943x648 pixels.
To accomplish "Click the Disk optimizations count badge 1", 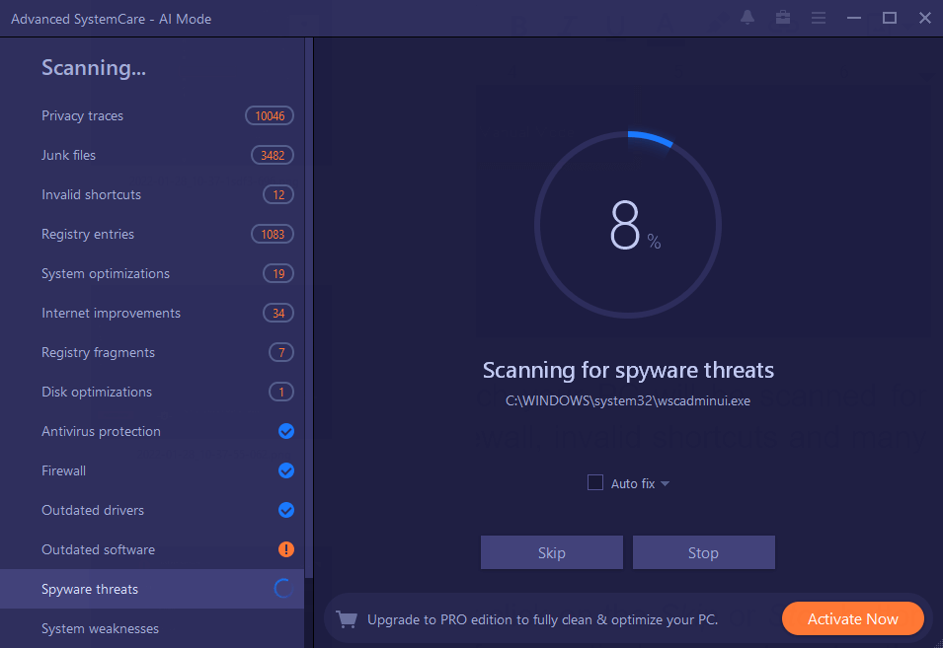I will tap(281, 392).
